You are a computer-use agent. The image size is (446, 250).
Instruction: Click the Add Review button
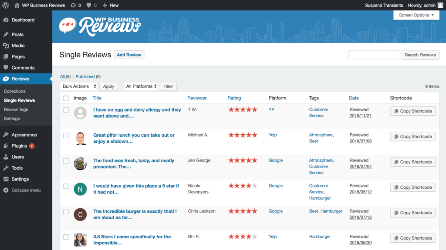(x=129, y=55)
